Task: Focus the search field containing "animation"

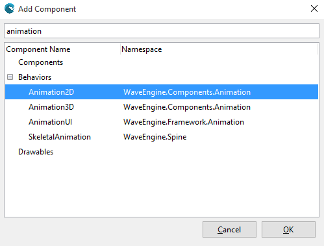Action: click(162, 31)
